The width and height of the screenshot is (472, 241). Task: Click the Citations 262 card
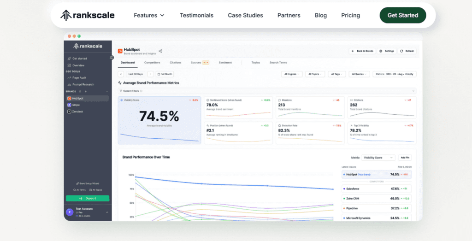click(x=382, y=107)
